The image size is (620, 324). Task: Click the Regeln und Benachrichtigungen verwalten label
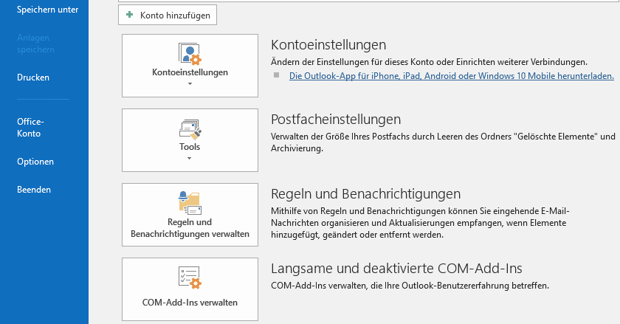pyautogui.click(x=190, y=228)
